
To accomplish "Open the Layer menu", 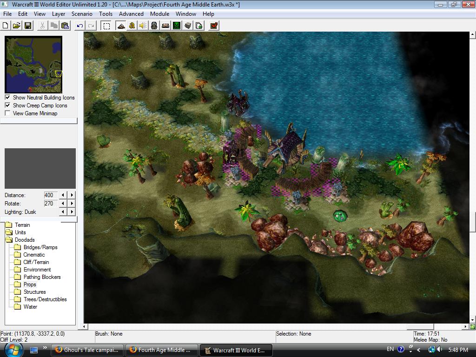I will click(x=58, y=14).
